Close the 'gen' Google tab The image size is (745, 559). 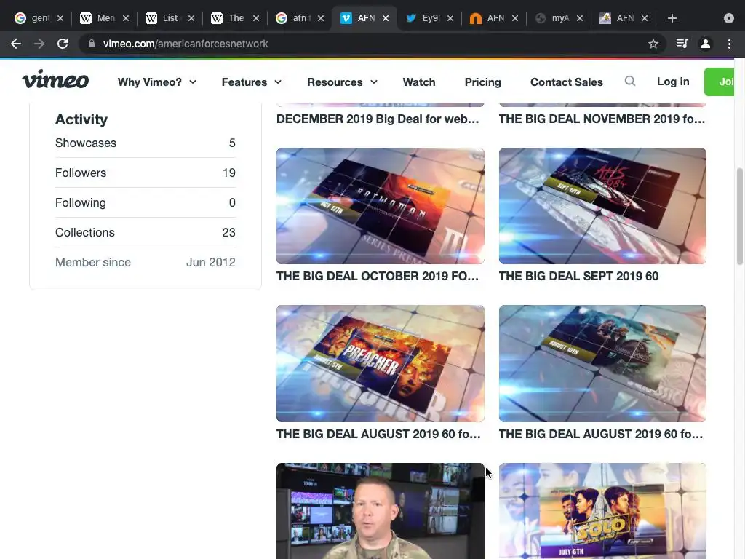60,18
